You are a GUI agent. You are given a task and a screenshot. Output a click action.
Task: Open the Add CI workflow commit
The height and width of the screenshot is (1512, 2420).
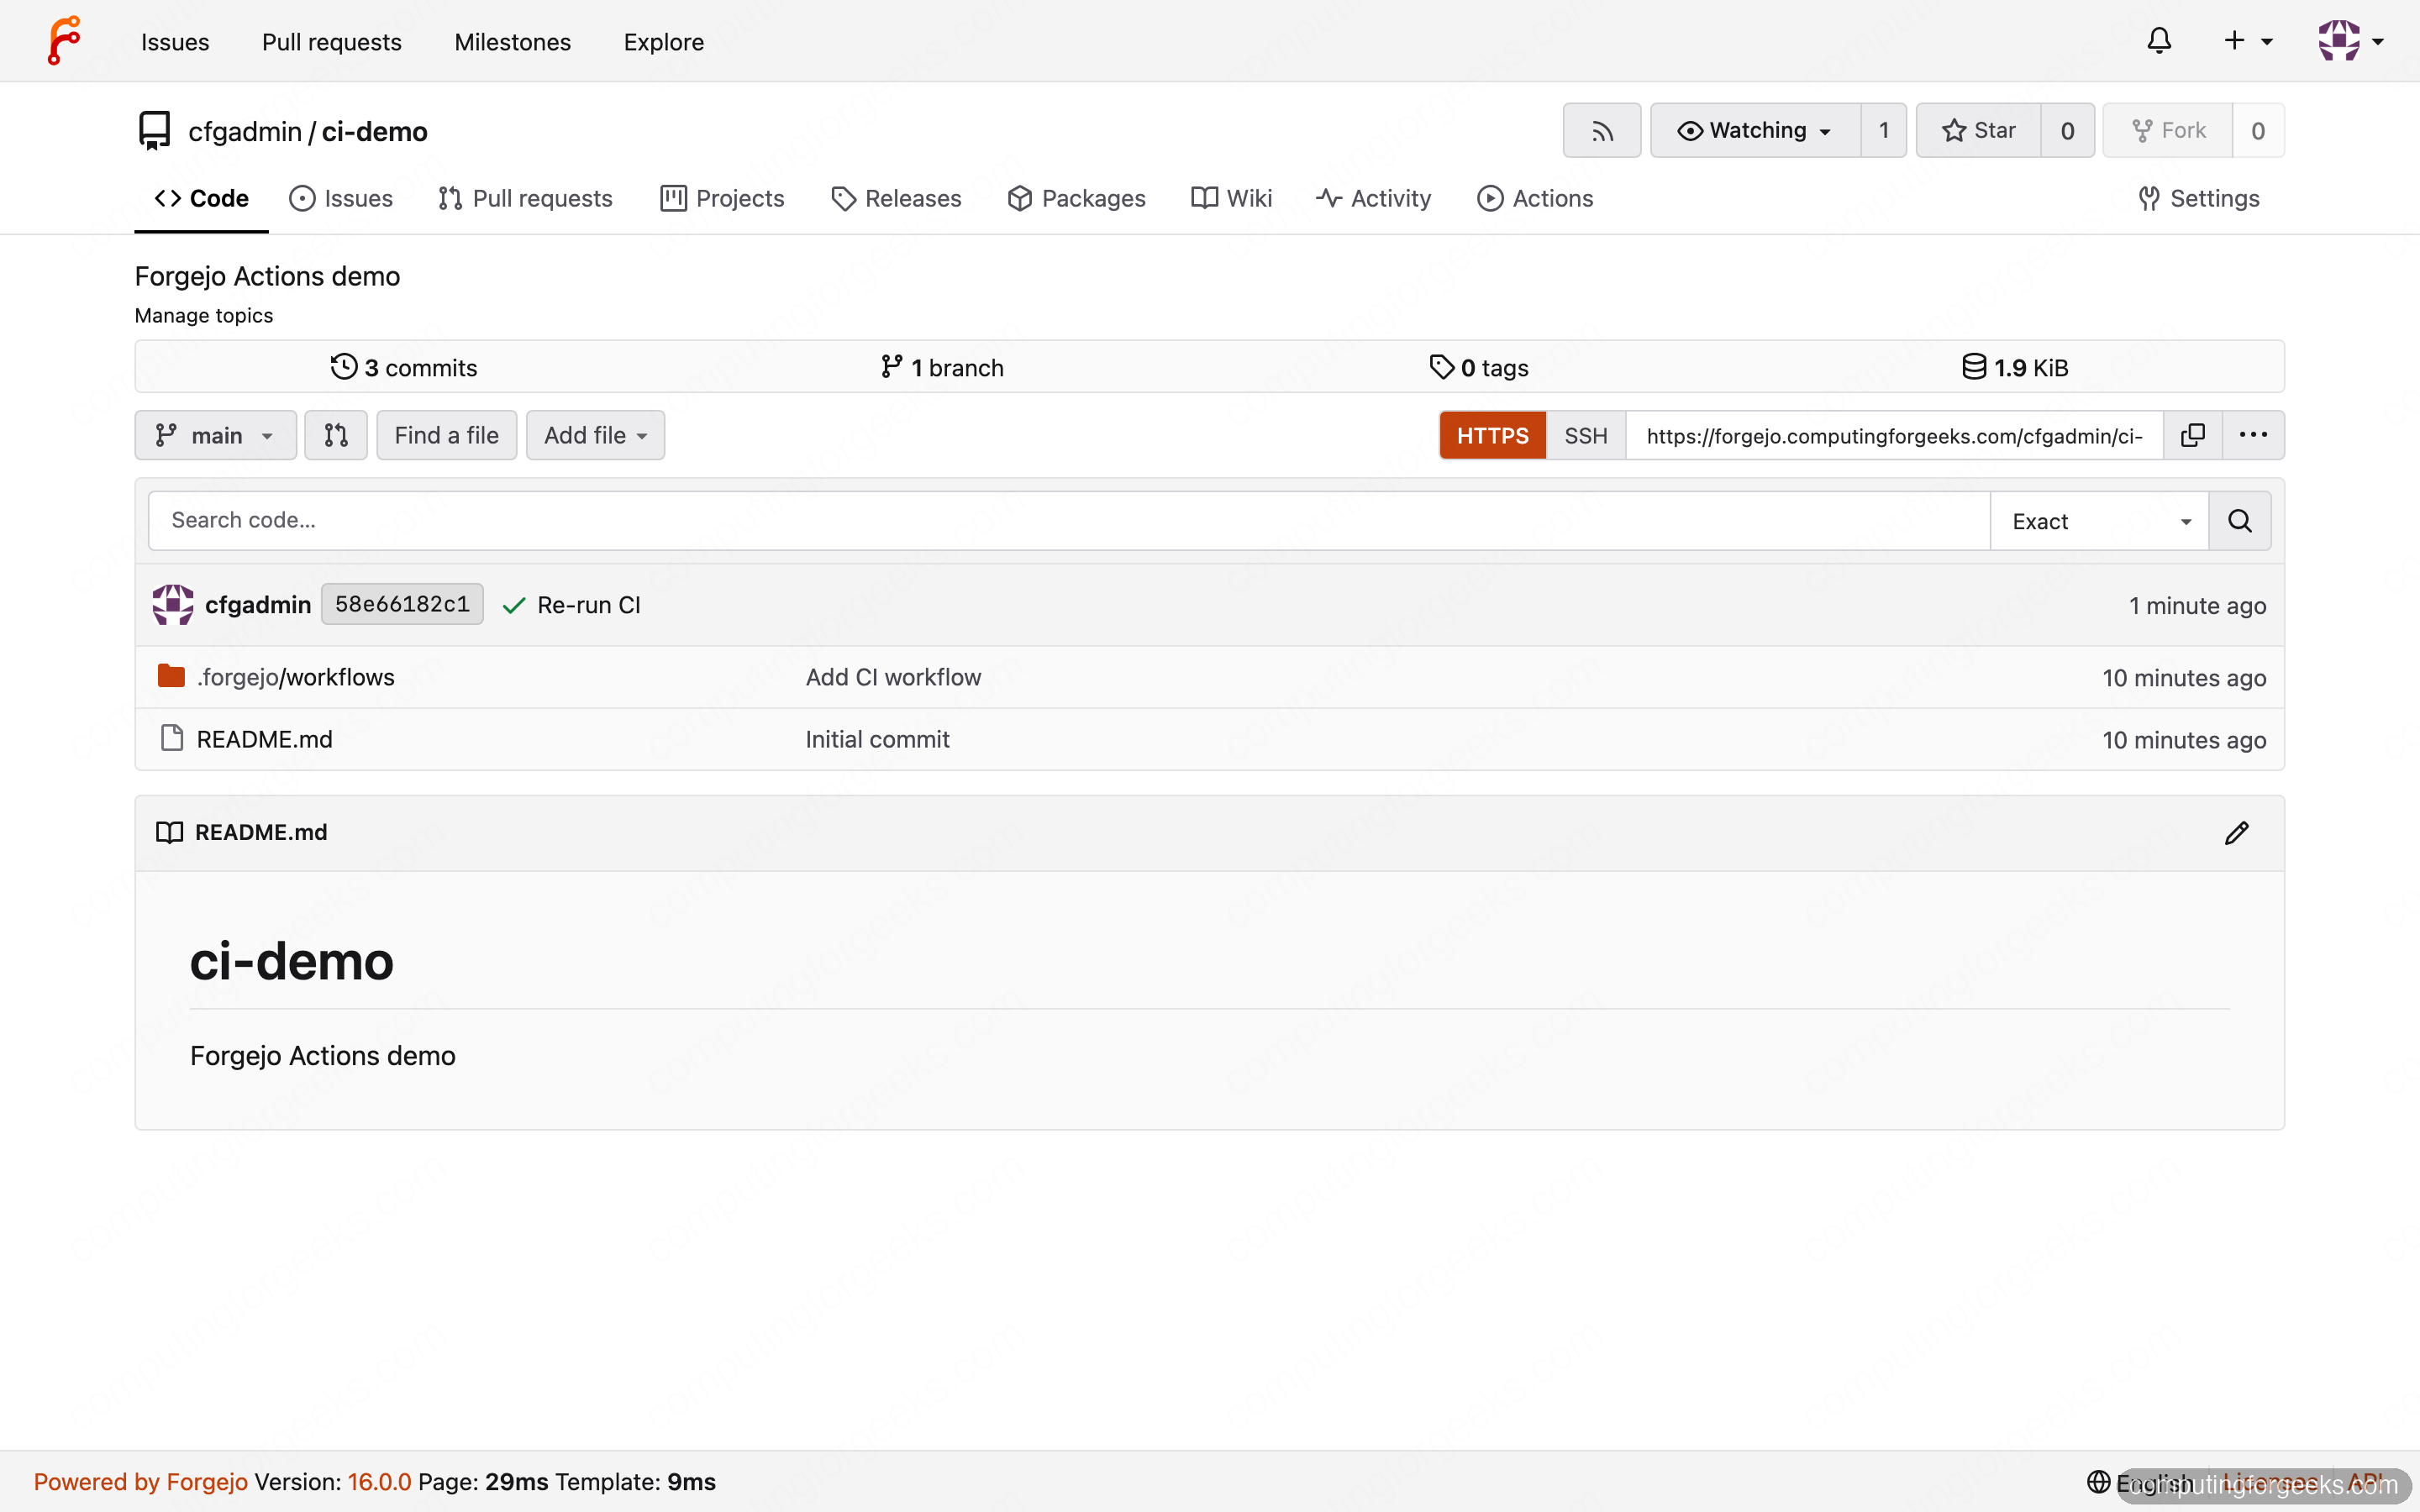tap(893, 678)
